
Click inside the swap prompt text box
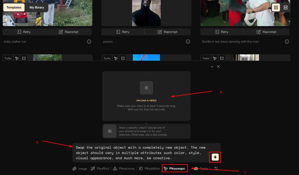tap(140, 153)
